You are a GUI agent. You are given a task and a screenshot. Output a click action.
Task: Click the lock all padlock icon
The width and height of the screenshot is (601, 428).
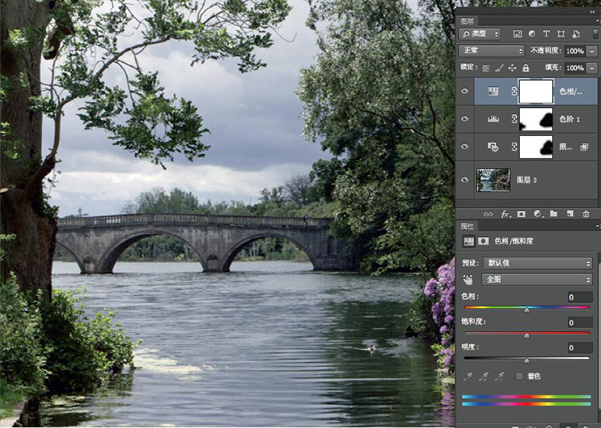[x=526, y=68]
